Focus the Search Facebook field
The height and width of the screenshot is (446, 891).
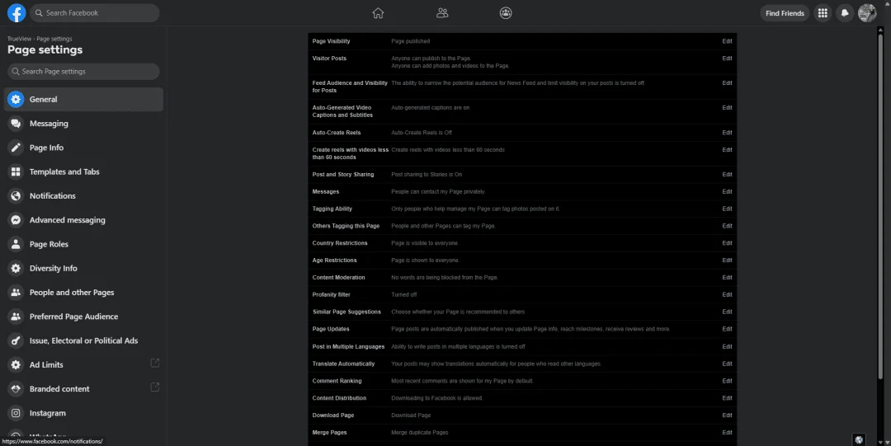coord(94,12)
